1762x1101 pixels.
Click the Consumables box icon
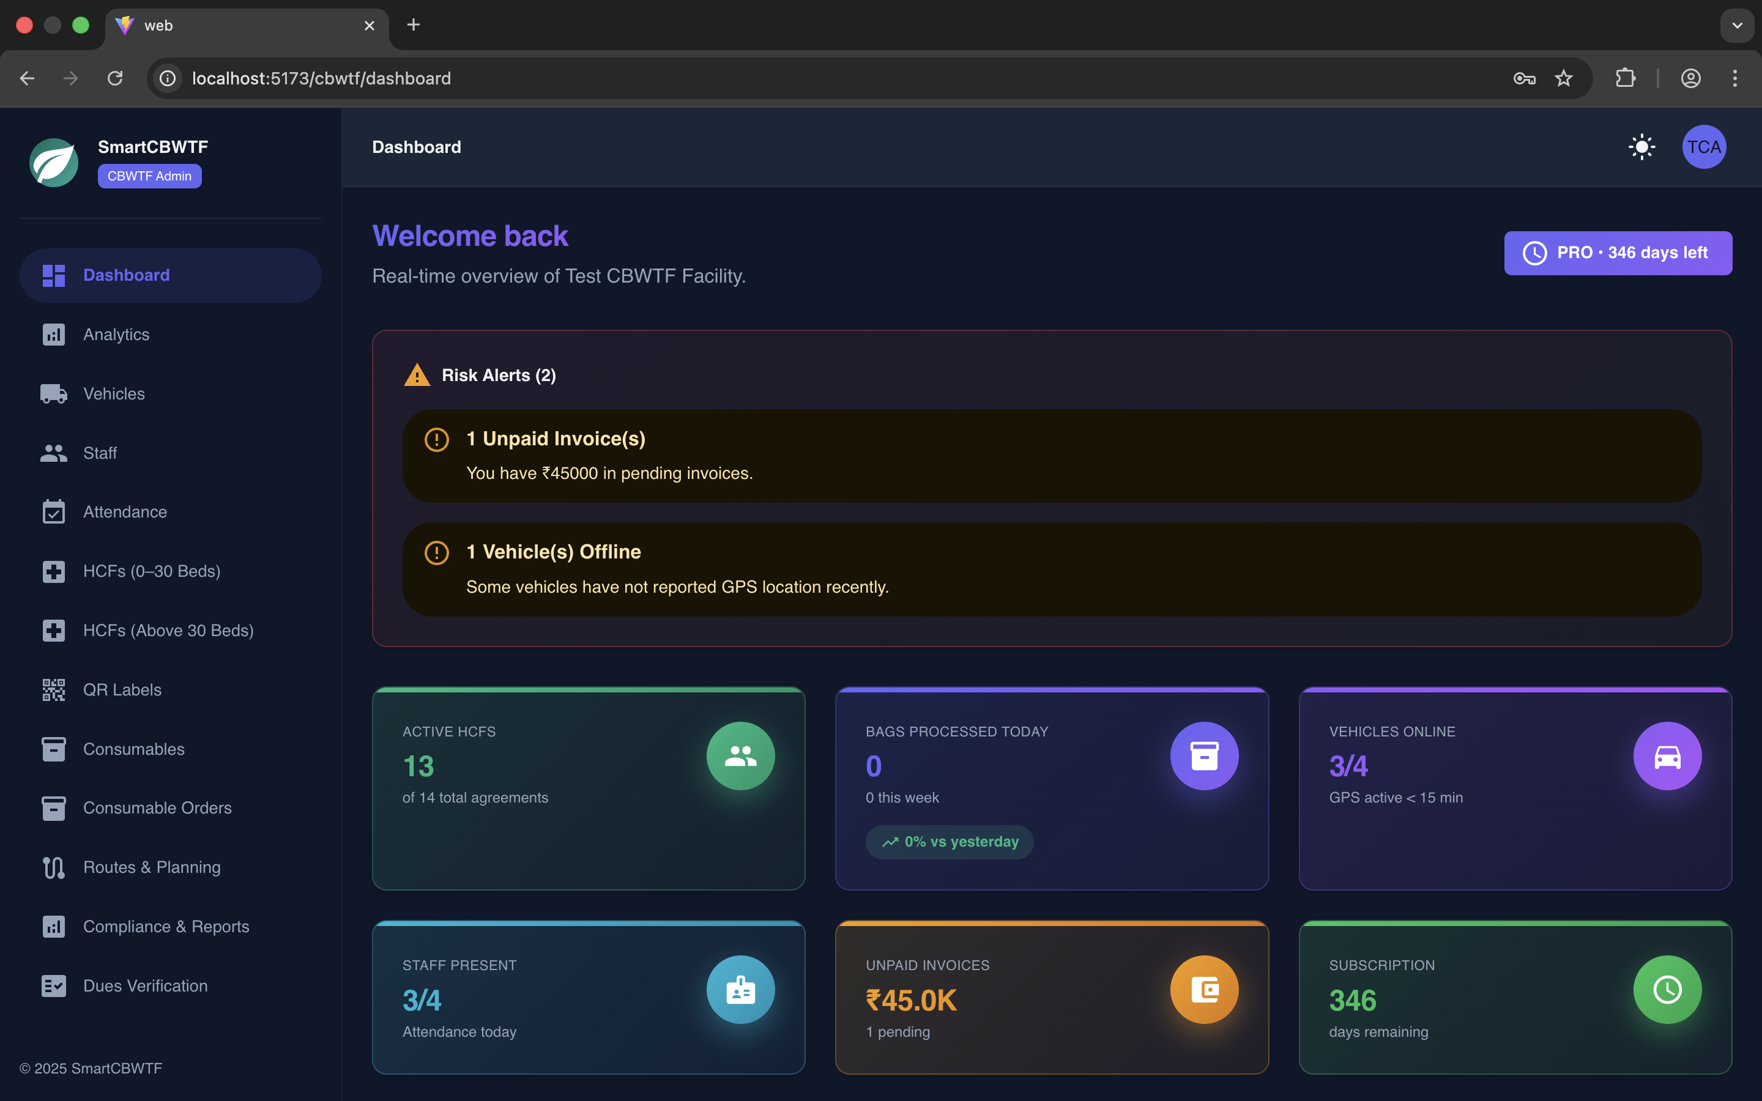(53, 749)
